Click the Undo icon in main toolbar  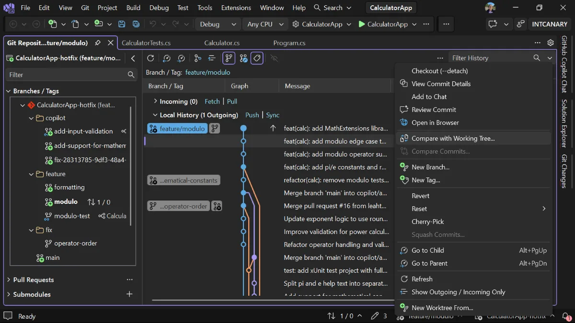point(153,24)
